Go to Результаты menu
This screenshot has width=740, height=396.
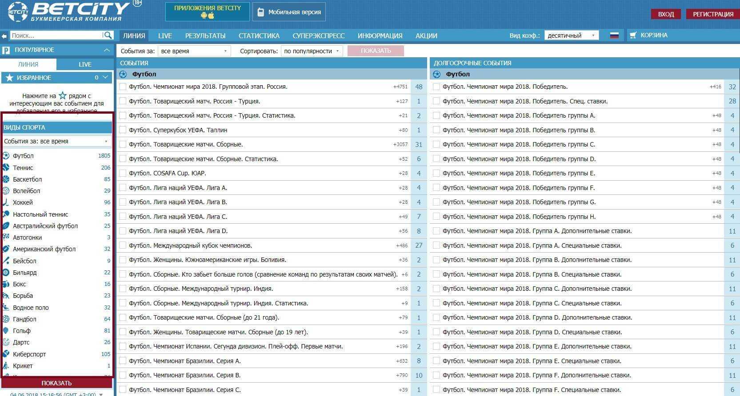[205, 36]
